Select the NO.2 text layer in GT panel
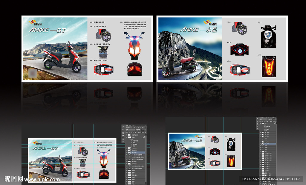306x185 pixels. tap(135, 159)
